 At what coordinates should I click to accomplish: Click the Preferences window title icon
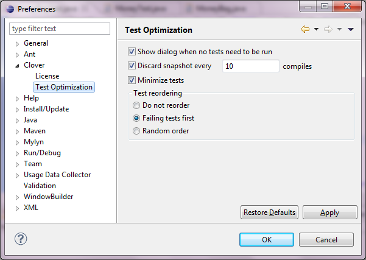pos(8,9)
